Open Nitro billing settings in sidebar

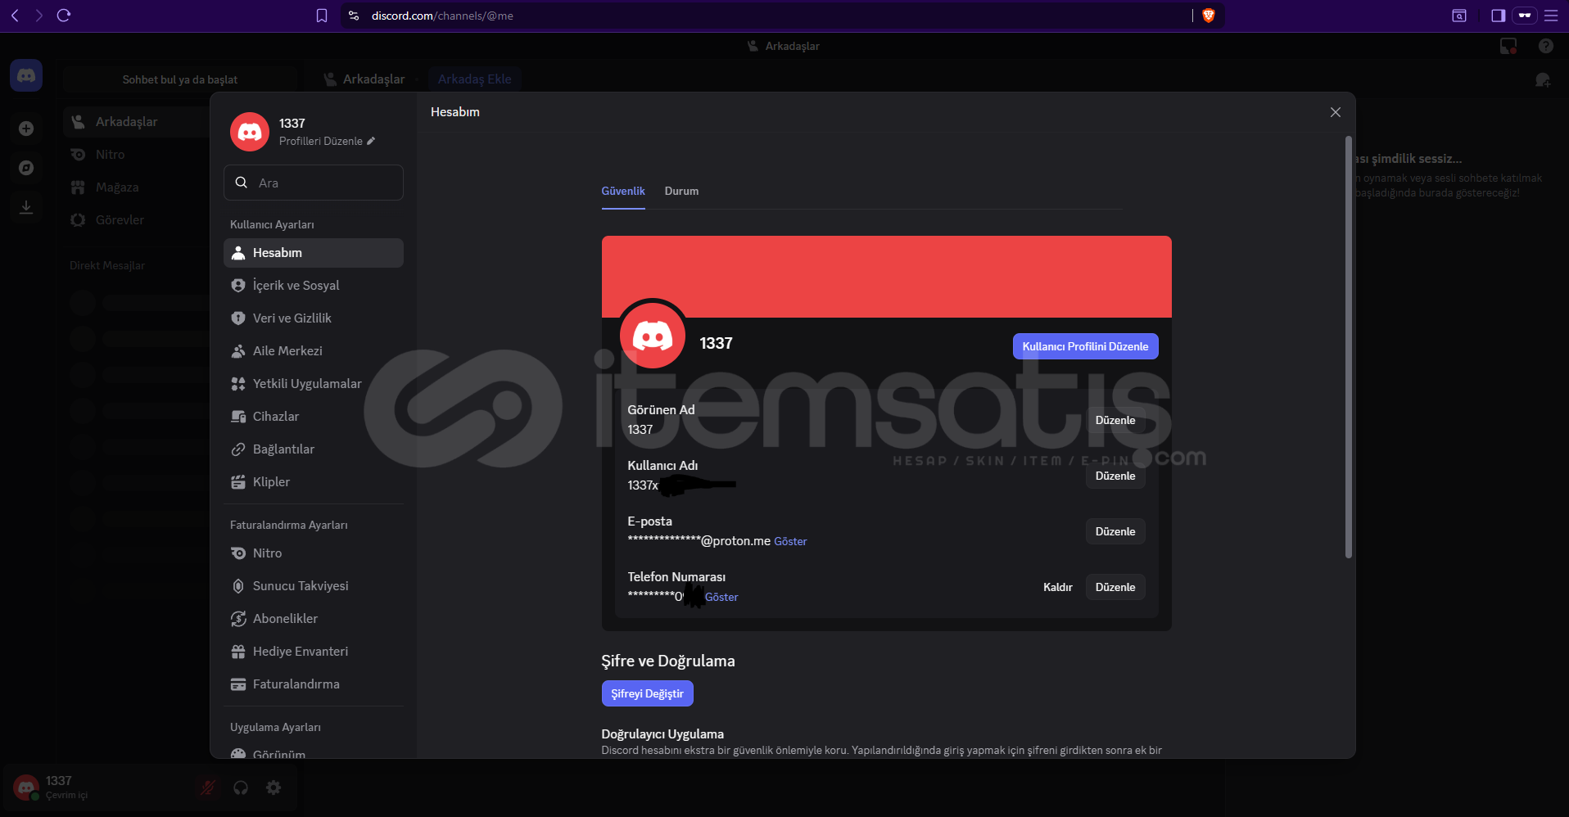314,553
